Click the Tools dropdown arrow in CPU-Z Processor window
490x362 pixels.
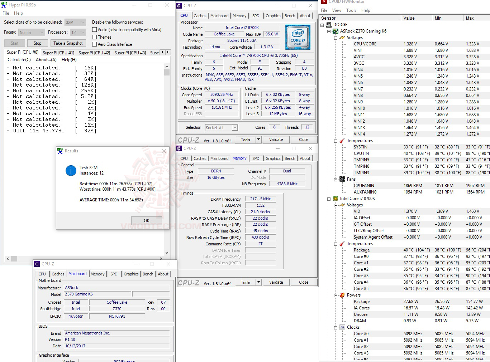tap(258, 140)
